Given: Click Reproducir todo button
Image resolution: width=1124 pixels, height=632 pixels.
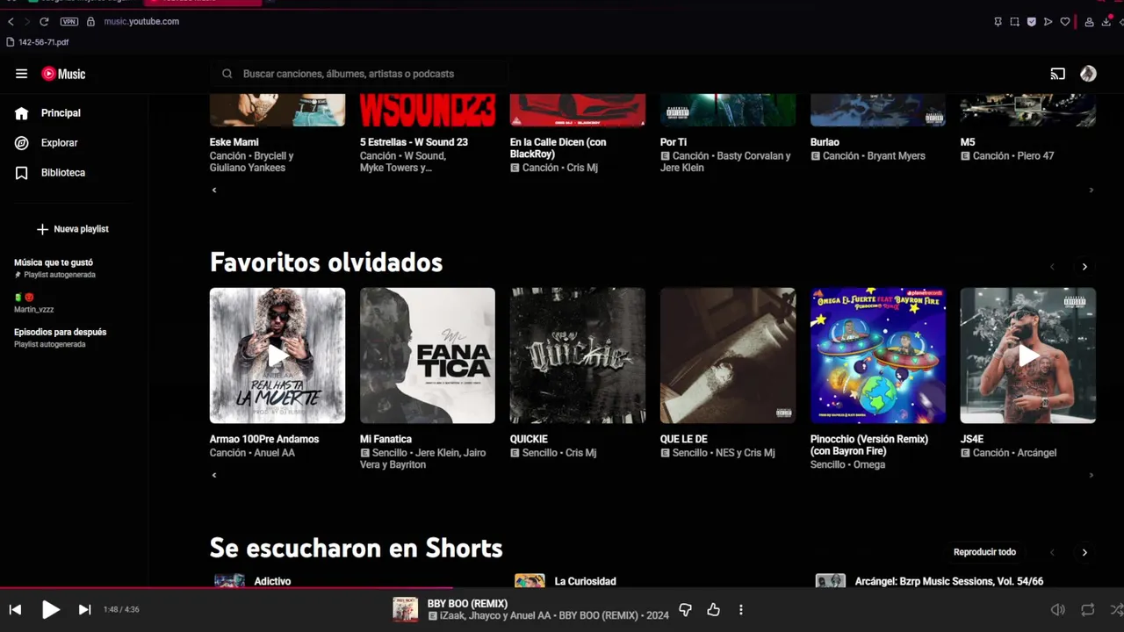Looking at the screenshot, I should [x=984, y=552].
